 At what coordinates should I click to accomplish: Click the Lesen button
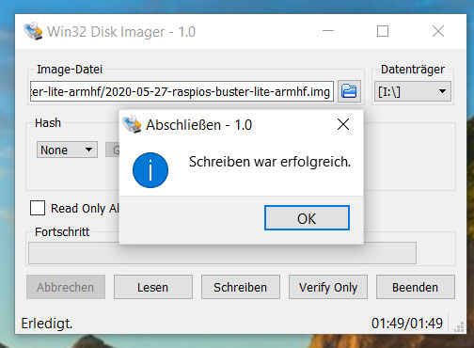[153, 287]
